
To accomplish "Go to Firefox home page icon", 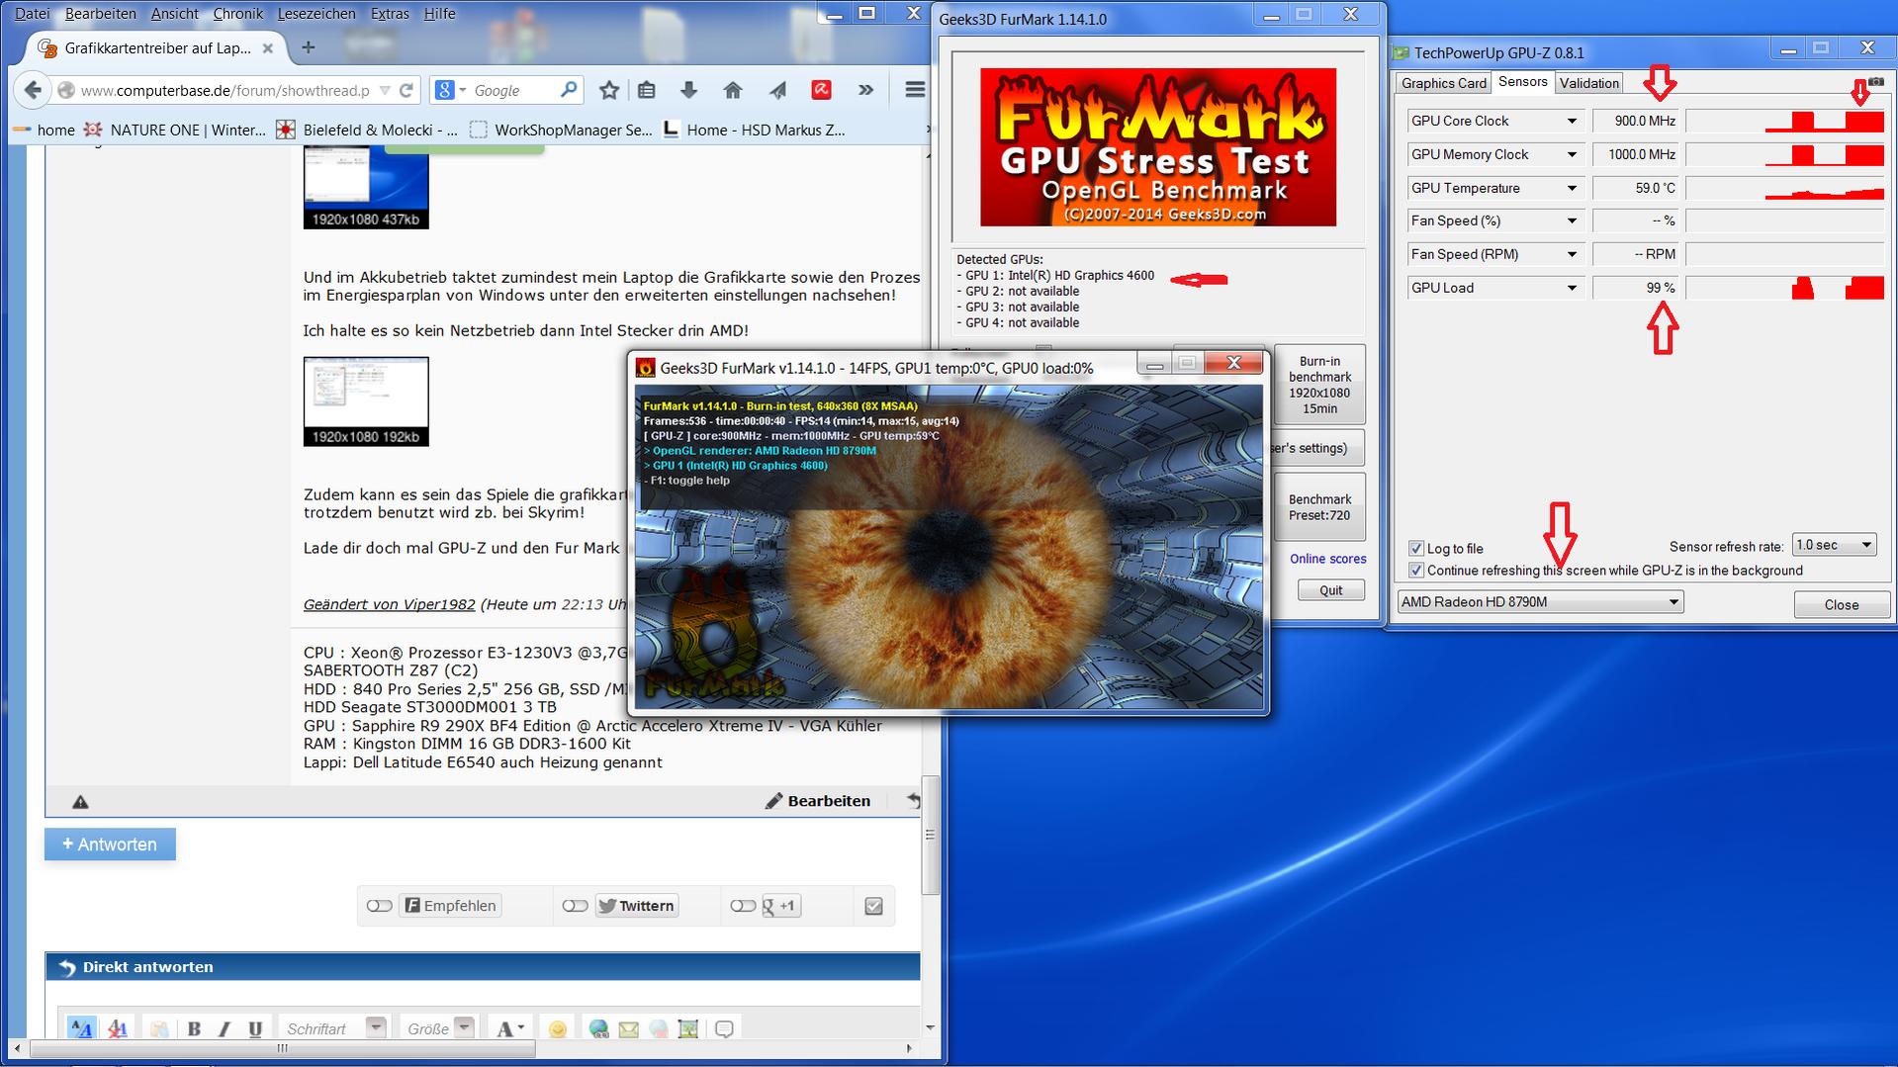I will pyautogui.click(x=733, y=90).
